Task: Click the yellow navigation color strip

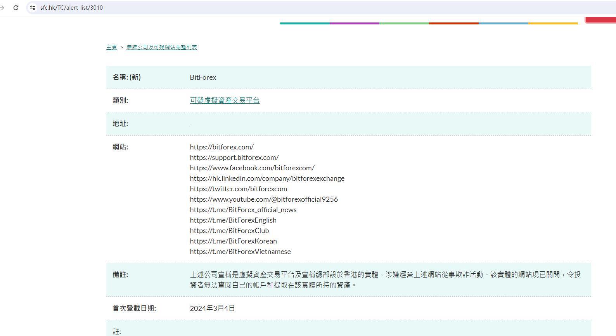Action: 553,23
